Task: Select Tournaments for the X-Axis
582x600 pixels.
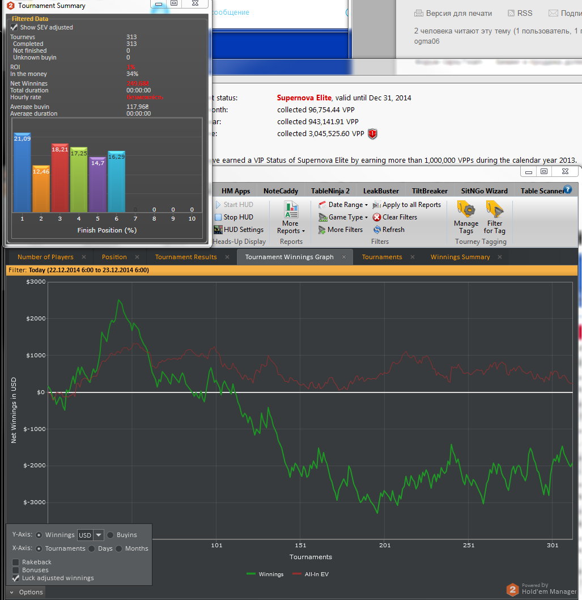Action: click(x=39, y=549)
